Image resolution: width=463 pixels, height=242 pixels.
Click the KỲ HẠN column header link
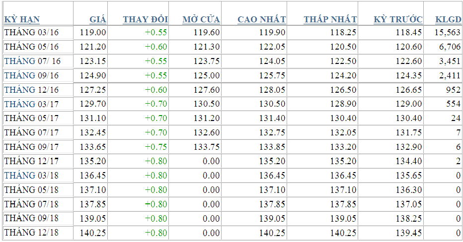pos(22,20)
